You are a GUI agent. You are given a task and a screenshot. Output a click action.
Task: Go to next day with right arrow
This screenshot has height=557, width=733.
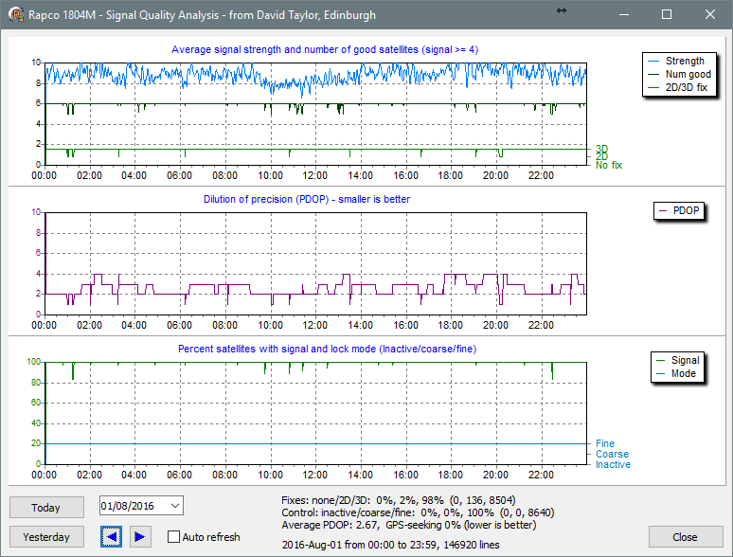[x=140, y=536]
